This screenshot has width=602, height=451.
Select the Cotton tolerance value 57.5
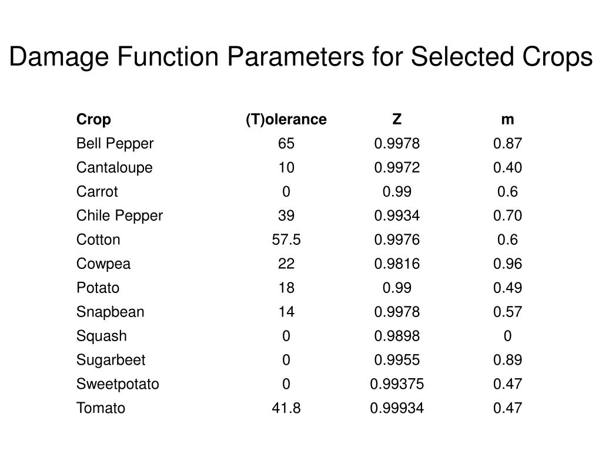pyautogui.click(x=286, y=240)
